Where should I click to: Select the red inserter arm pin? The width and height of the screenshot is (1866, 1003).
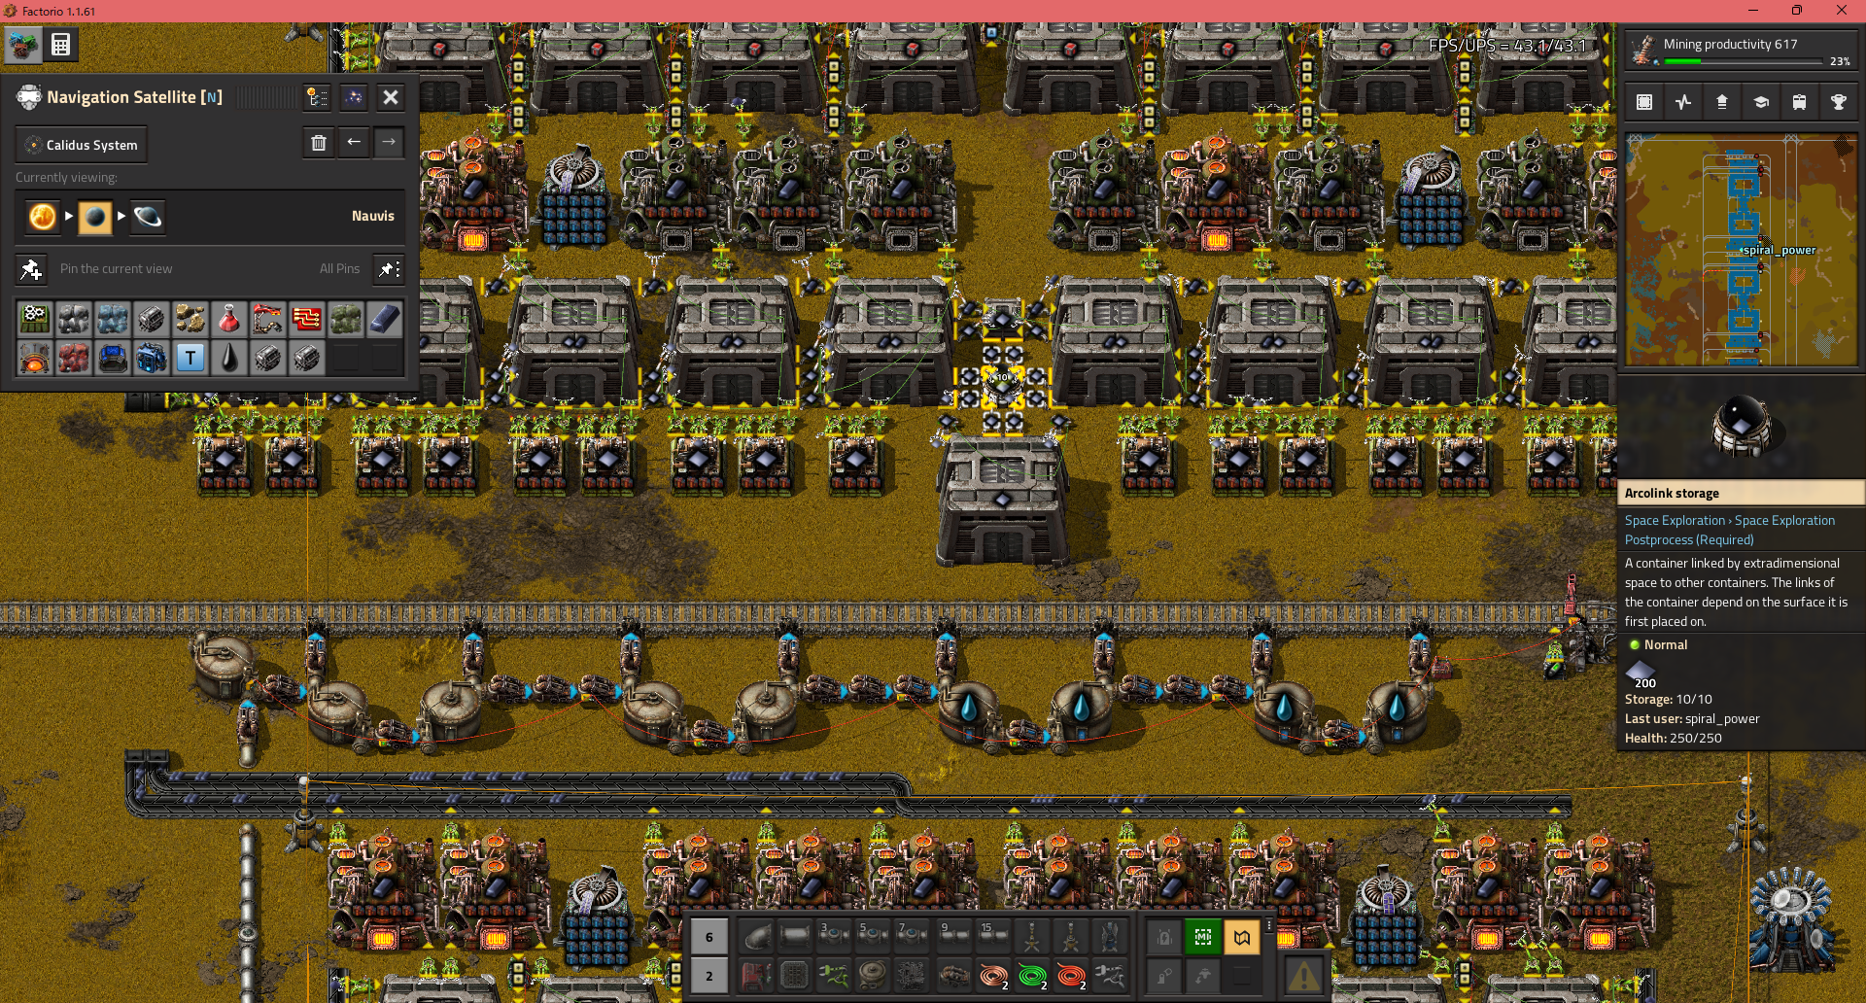pyautogui.click(x=268, y=319)
